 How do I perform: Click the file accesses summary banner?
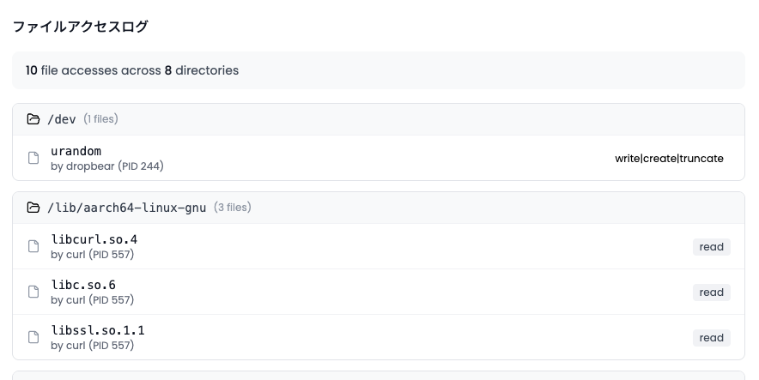click(378, 70)
